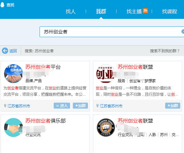184x153 pixels.
Task: Click the 苏州 tag in the fist-logo card
Action: pos(164,134)
